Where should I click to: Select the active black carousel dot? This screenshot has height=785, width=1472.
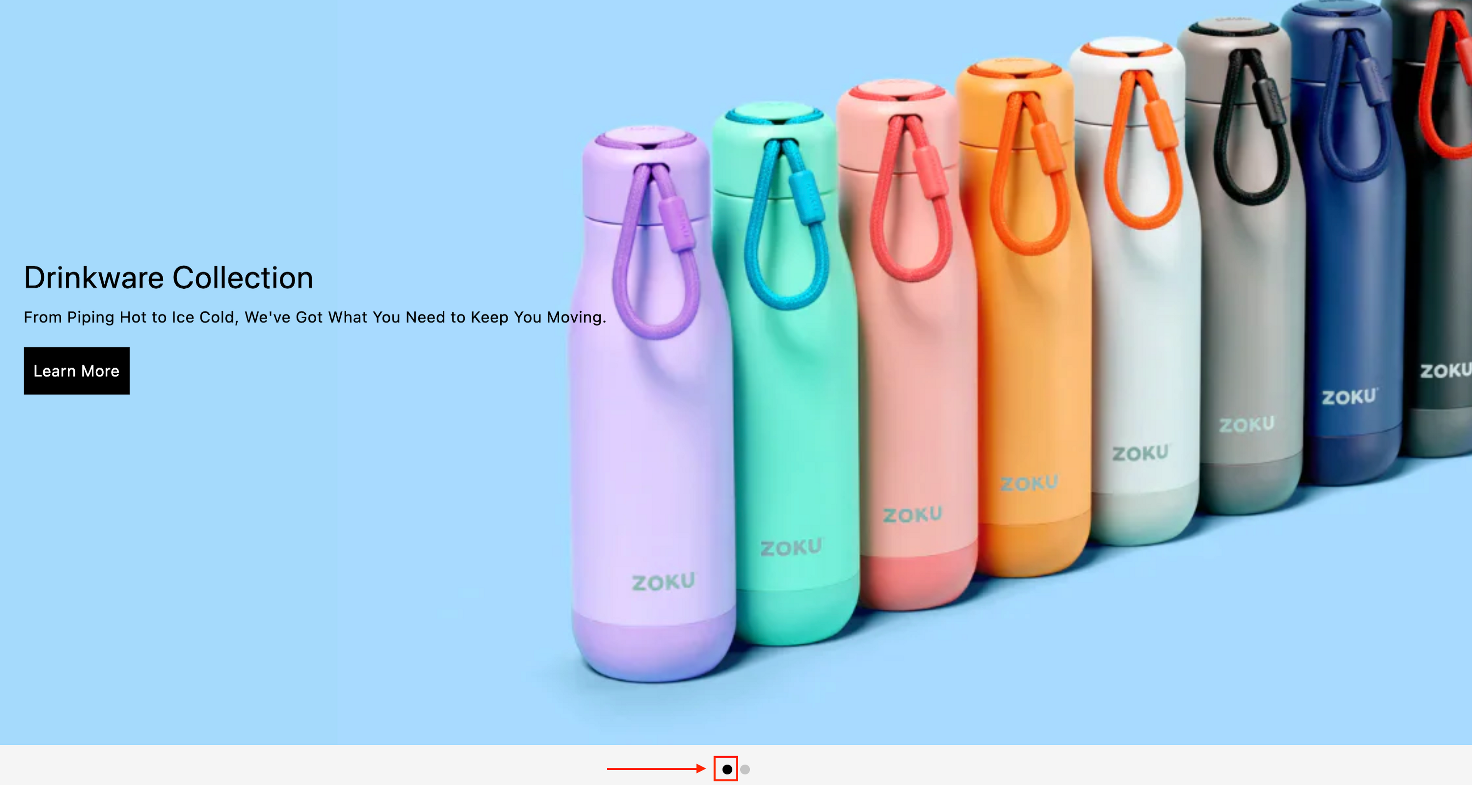[x=727, y=769]
